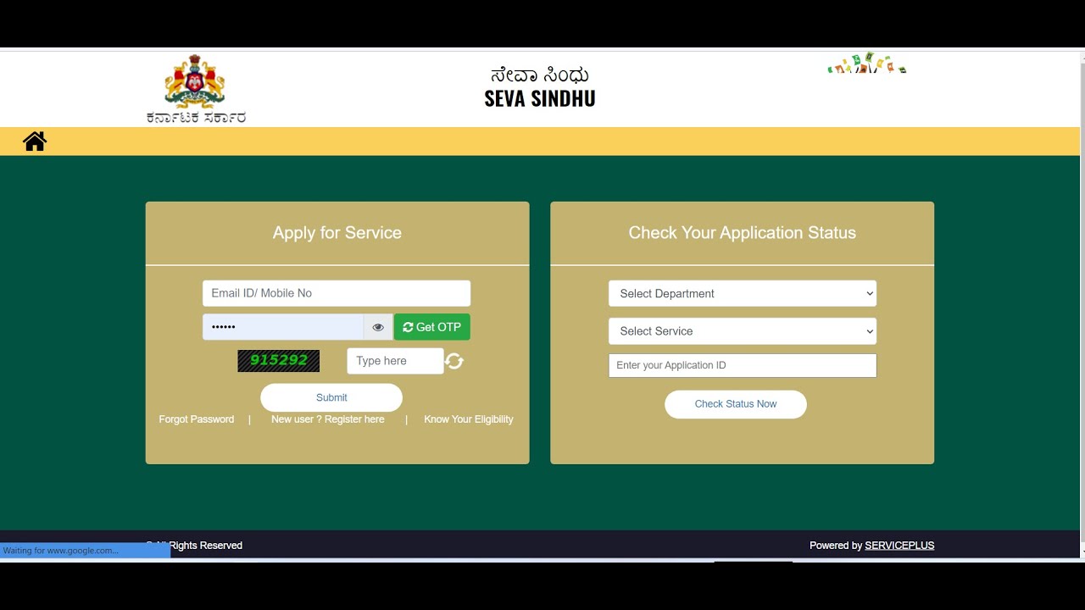
Task: Click the captcha image 915292
Action: [x=279, y=361]
